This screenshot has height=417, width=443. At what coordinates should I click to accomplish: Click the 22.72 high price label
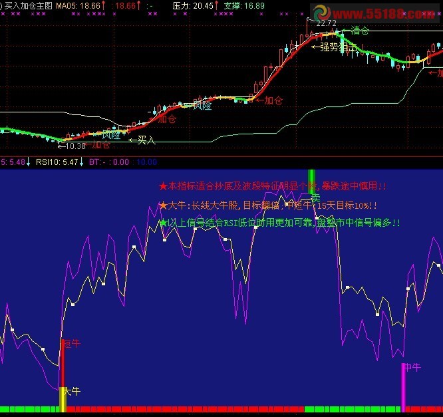pyautogui.click(x=326, y=23)
